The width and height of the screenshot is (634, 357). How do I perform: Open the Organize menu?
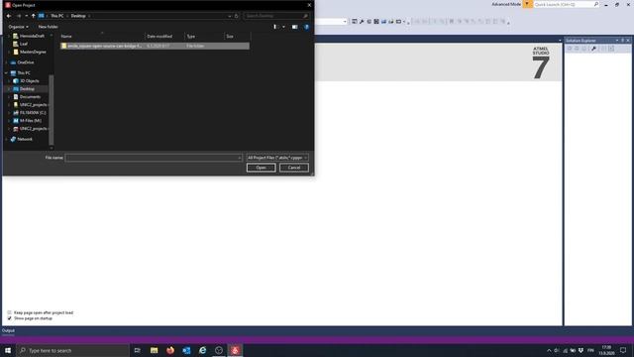(18, 27)
